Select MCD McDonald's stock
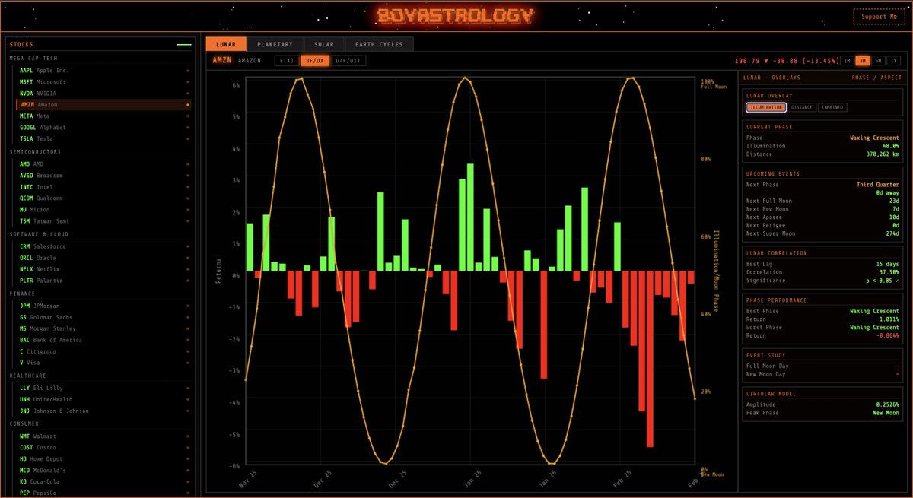This screenshot has height=498, width=913. [x=103, y=471]
